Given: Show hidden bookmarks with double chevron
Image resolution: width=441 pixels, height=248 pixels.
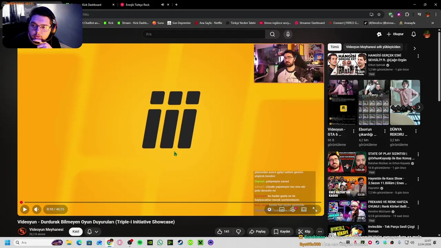Looking at the screenshot, I should pyautogui.click(x=433, y=23).
